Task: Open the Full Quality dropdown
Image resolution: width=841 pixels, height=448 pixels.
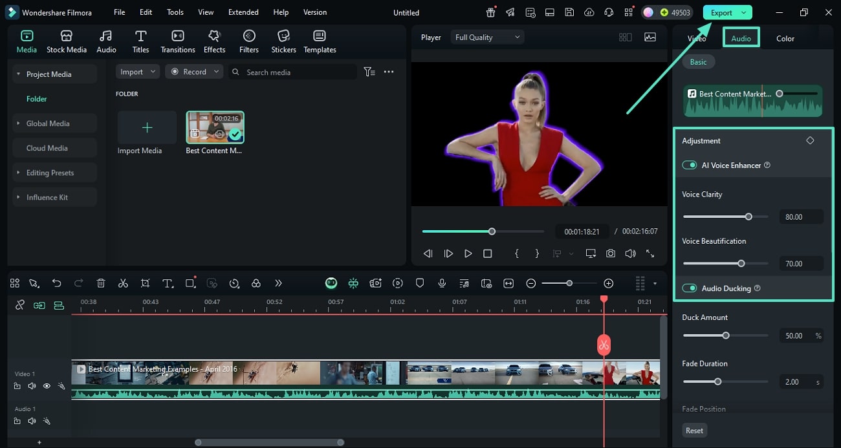Action: tap(486, 37)
